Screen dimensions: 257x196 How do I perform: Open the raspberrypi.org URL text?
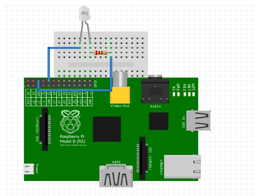[73, 145]
